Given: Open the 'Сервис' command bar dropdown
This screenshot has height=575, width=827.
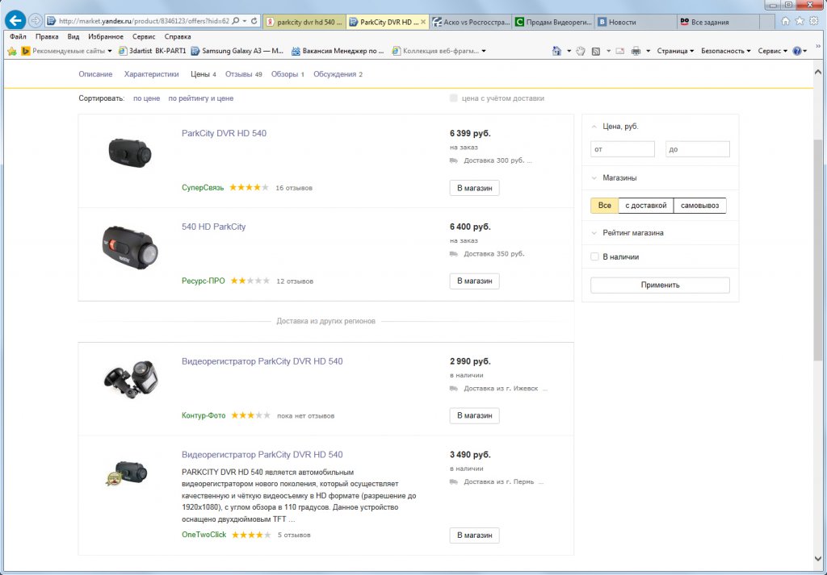Looking at the screenshot, I should tap(773, 51).
